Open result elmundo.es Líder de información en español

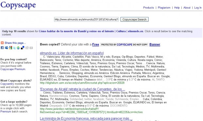[72, 53]
